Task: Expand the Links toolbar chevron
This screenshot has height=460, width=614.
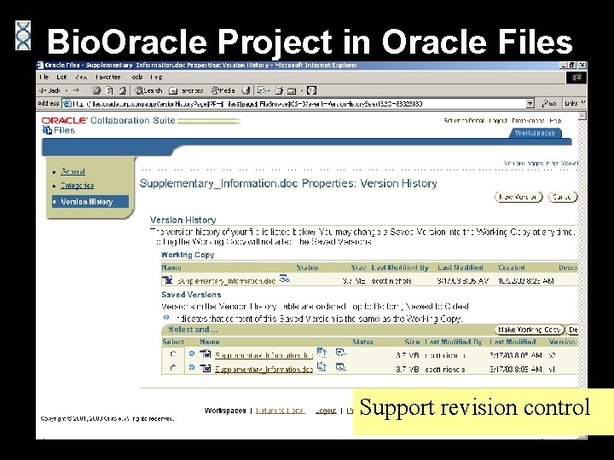Action: pos(583,103)
